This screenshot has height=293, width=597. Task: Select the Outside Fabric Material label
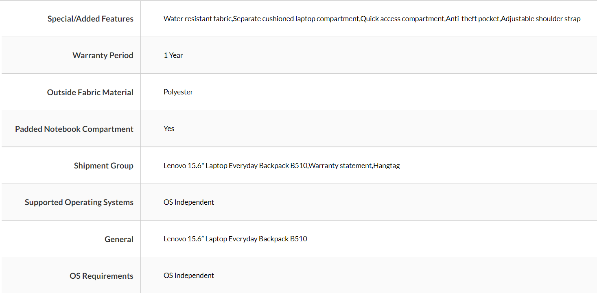(x=90, y=92)
